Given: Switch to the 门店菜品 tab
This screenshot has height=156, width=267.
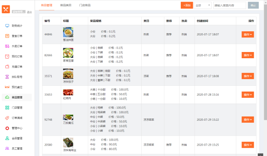Looking at the screenshot, I should [x=85, y=5].
